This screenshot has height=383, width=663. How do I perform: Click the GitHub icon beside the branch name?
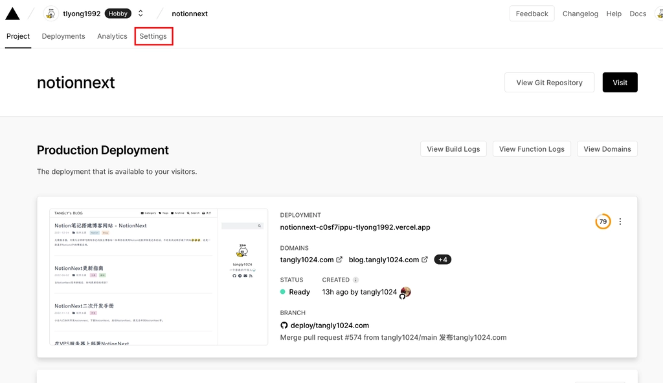tap(284, 326)
